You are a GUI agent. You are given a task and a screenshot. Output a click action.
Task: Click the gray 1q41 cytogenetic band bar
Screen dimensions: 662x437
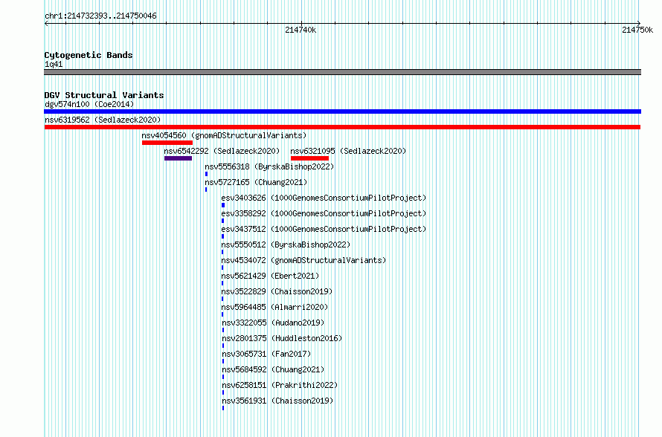pyautogui.click(x=342, y=72)
